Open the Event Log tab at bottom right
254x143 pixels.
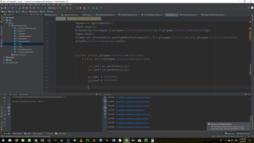pos(229,133)
